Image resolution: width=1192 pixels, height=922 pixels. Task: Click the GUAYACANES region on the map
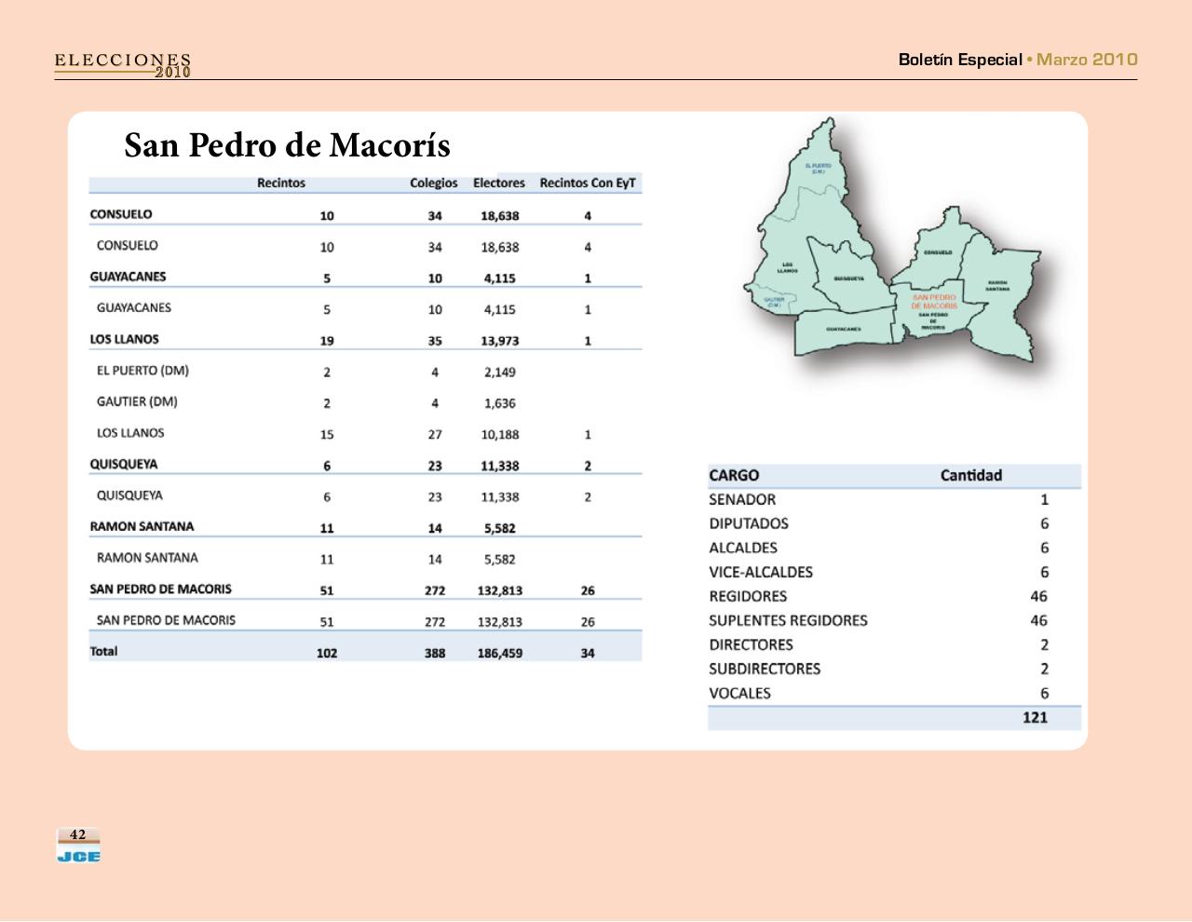coord(842,328)
